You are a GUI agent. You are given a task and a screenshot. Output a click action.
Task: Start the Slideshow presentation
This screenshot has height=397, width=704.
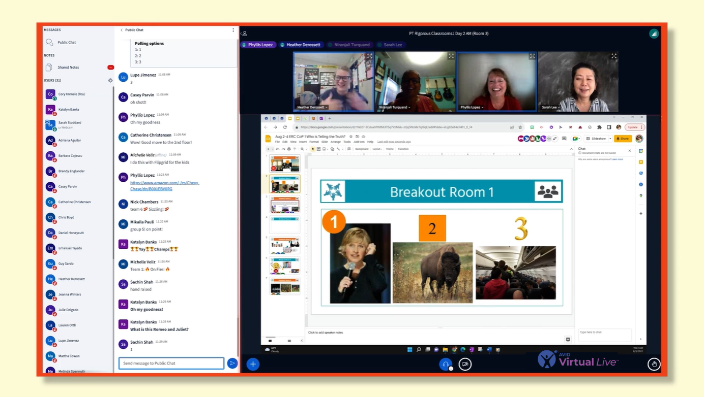597,139
